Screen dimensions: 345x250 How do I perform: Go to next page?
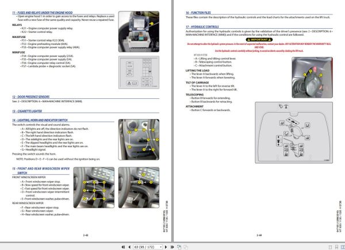166,247
